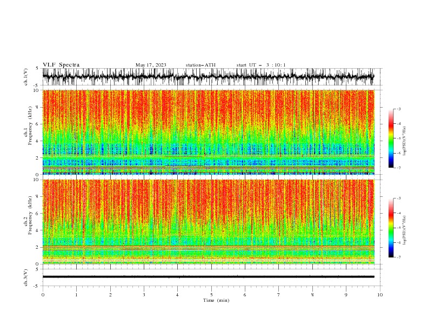This screenshot has height=331, width=428.
Task: Select the flat ch.3 voltage trace
Action: pyautogui.click(x=208, y=277)
